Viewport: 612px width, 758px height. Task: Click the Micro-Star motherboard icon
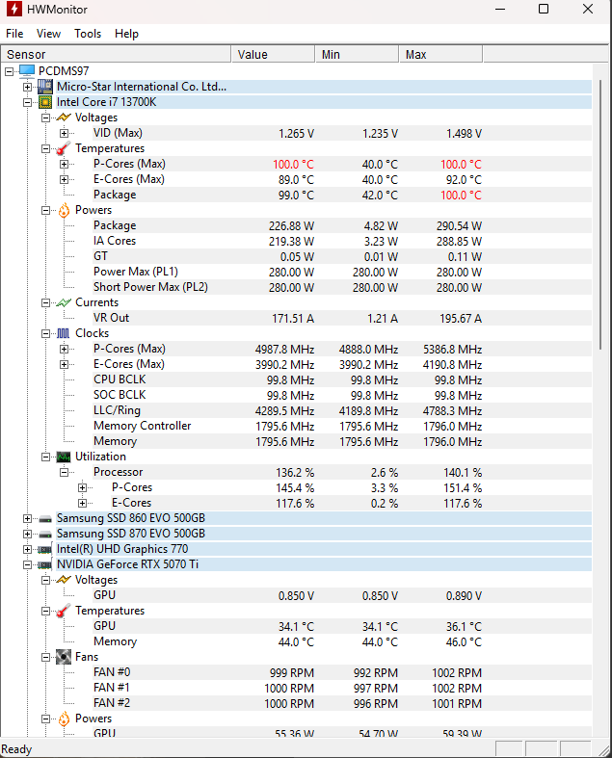click(x=45, y=87)
